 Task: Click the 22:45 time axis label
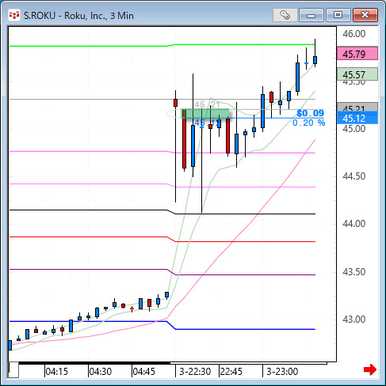(231, 372)
